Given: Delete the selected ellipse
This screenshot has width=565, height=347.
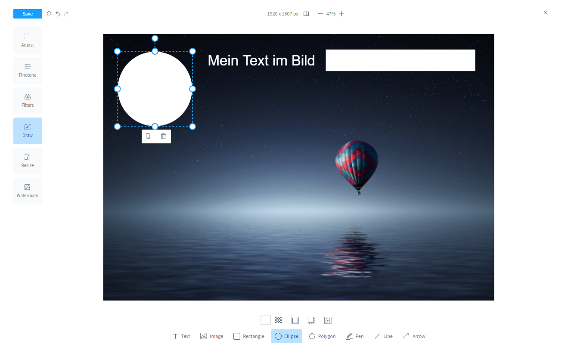Looking at the screenshot, I should pyautogui.click(x=163, y=136).
